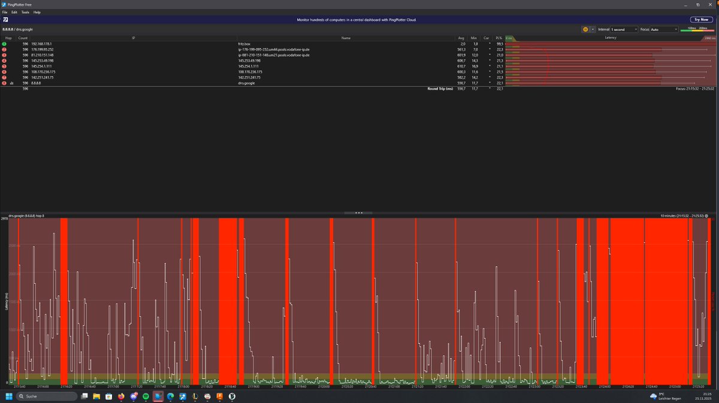Screen dimensions: 719x403
Task: Select the dns.google name cell
Action: tap(246, 83)
